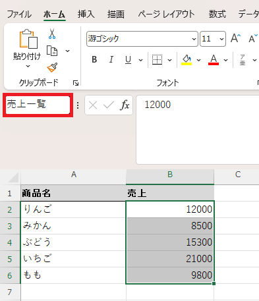Apply red font color
Image resolution: width=259 pixels, height=301 pixels.
click(x=214, y=59)
